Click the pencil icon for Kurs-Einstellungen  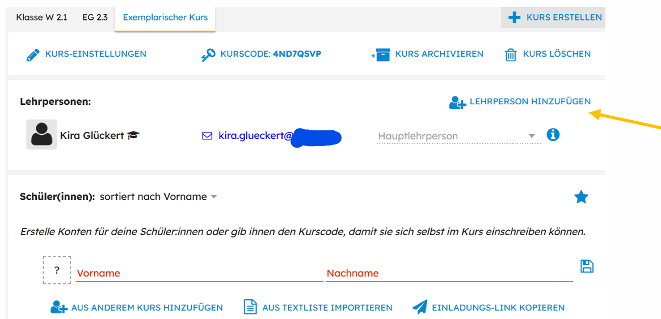click(x=33, y=55)
